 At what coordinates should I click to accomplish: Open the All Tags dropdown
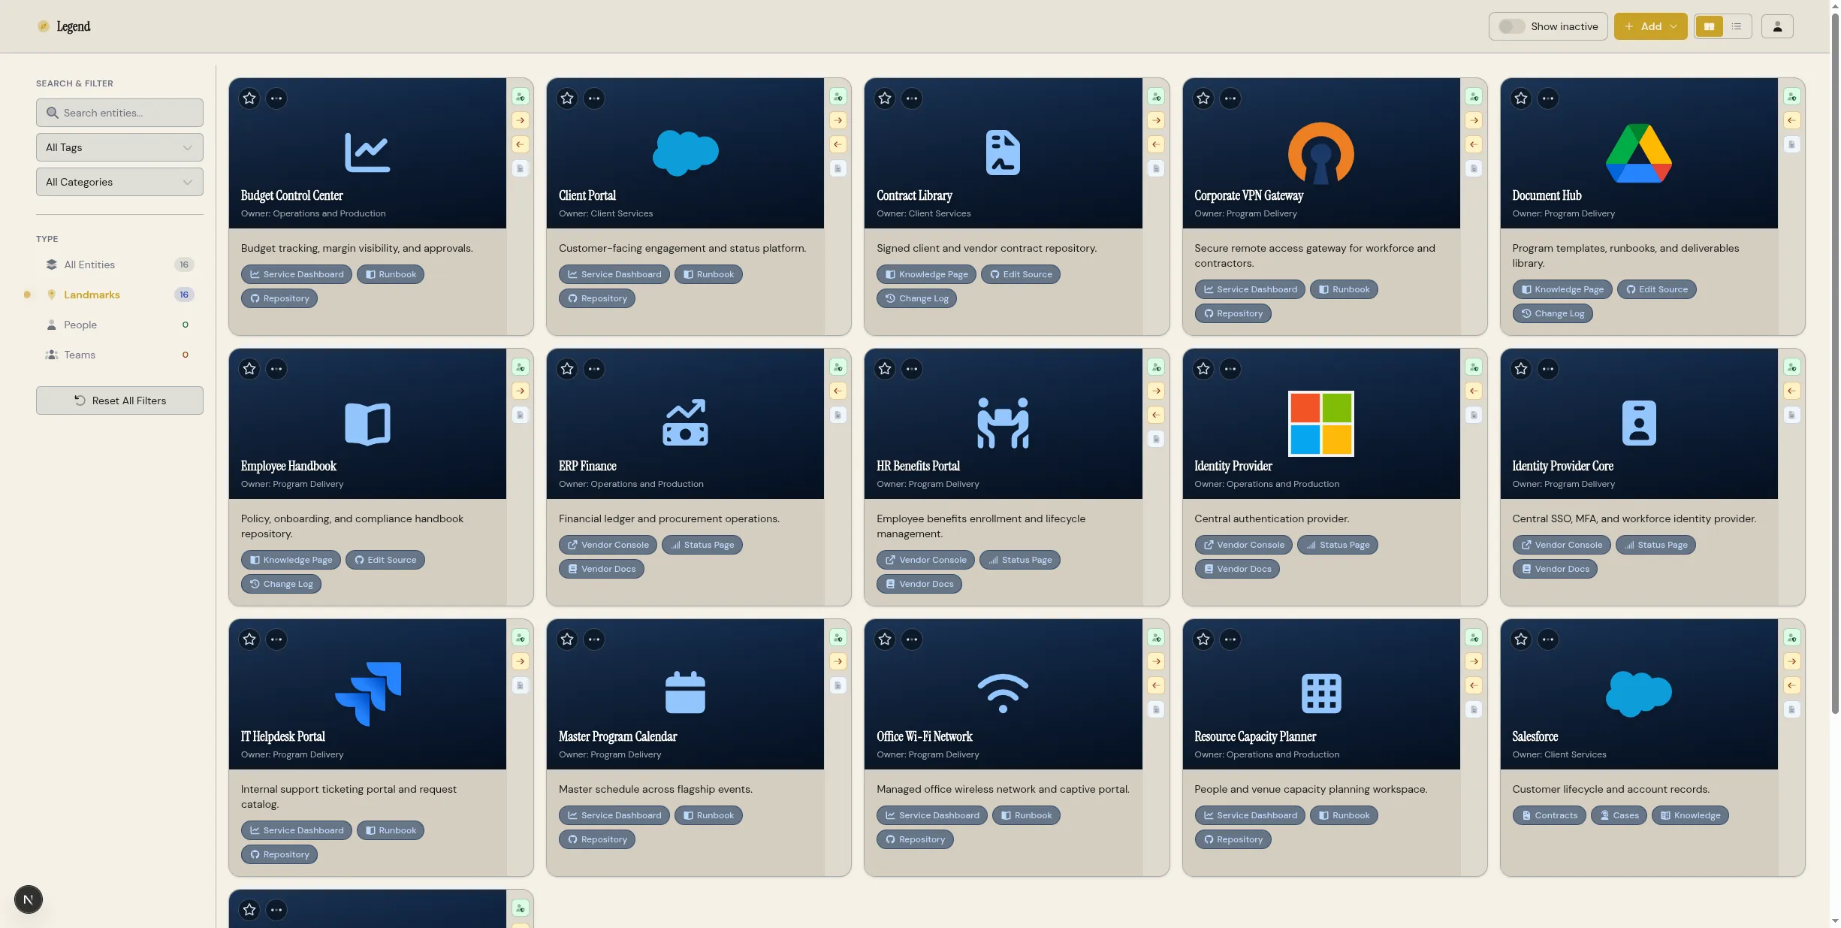click(x=119, y=147)
